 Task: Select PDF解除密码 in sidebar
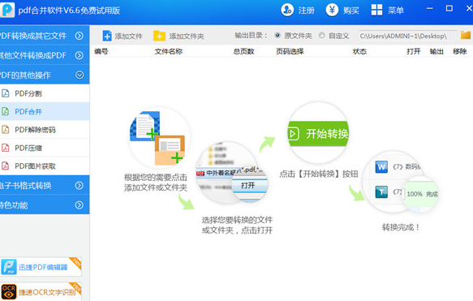[45, 129]
